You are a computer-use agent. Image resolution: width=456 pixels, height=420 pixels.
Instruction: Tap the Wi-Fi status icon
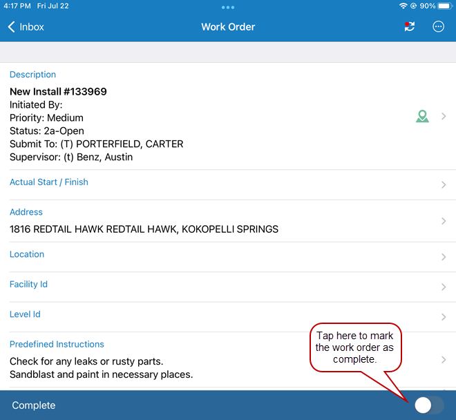403,6
